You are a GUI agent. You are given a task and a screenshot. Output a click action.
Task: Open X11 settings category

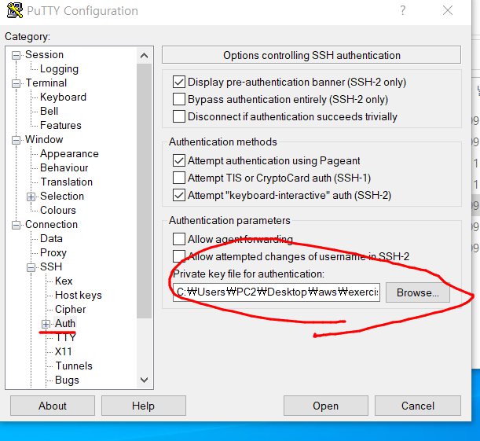(64, 351)
